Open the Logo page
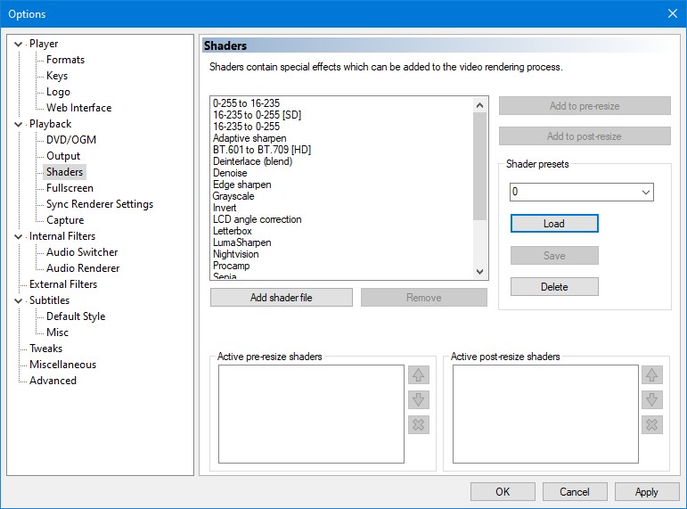This screenshot has height=509, width=687. [x=58, y=92]
